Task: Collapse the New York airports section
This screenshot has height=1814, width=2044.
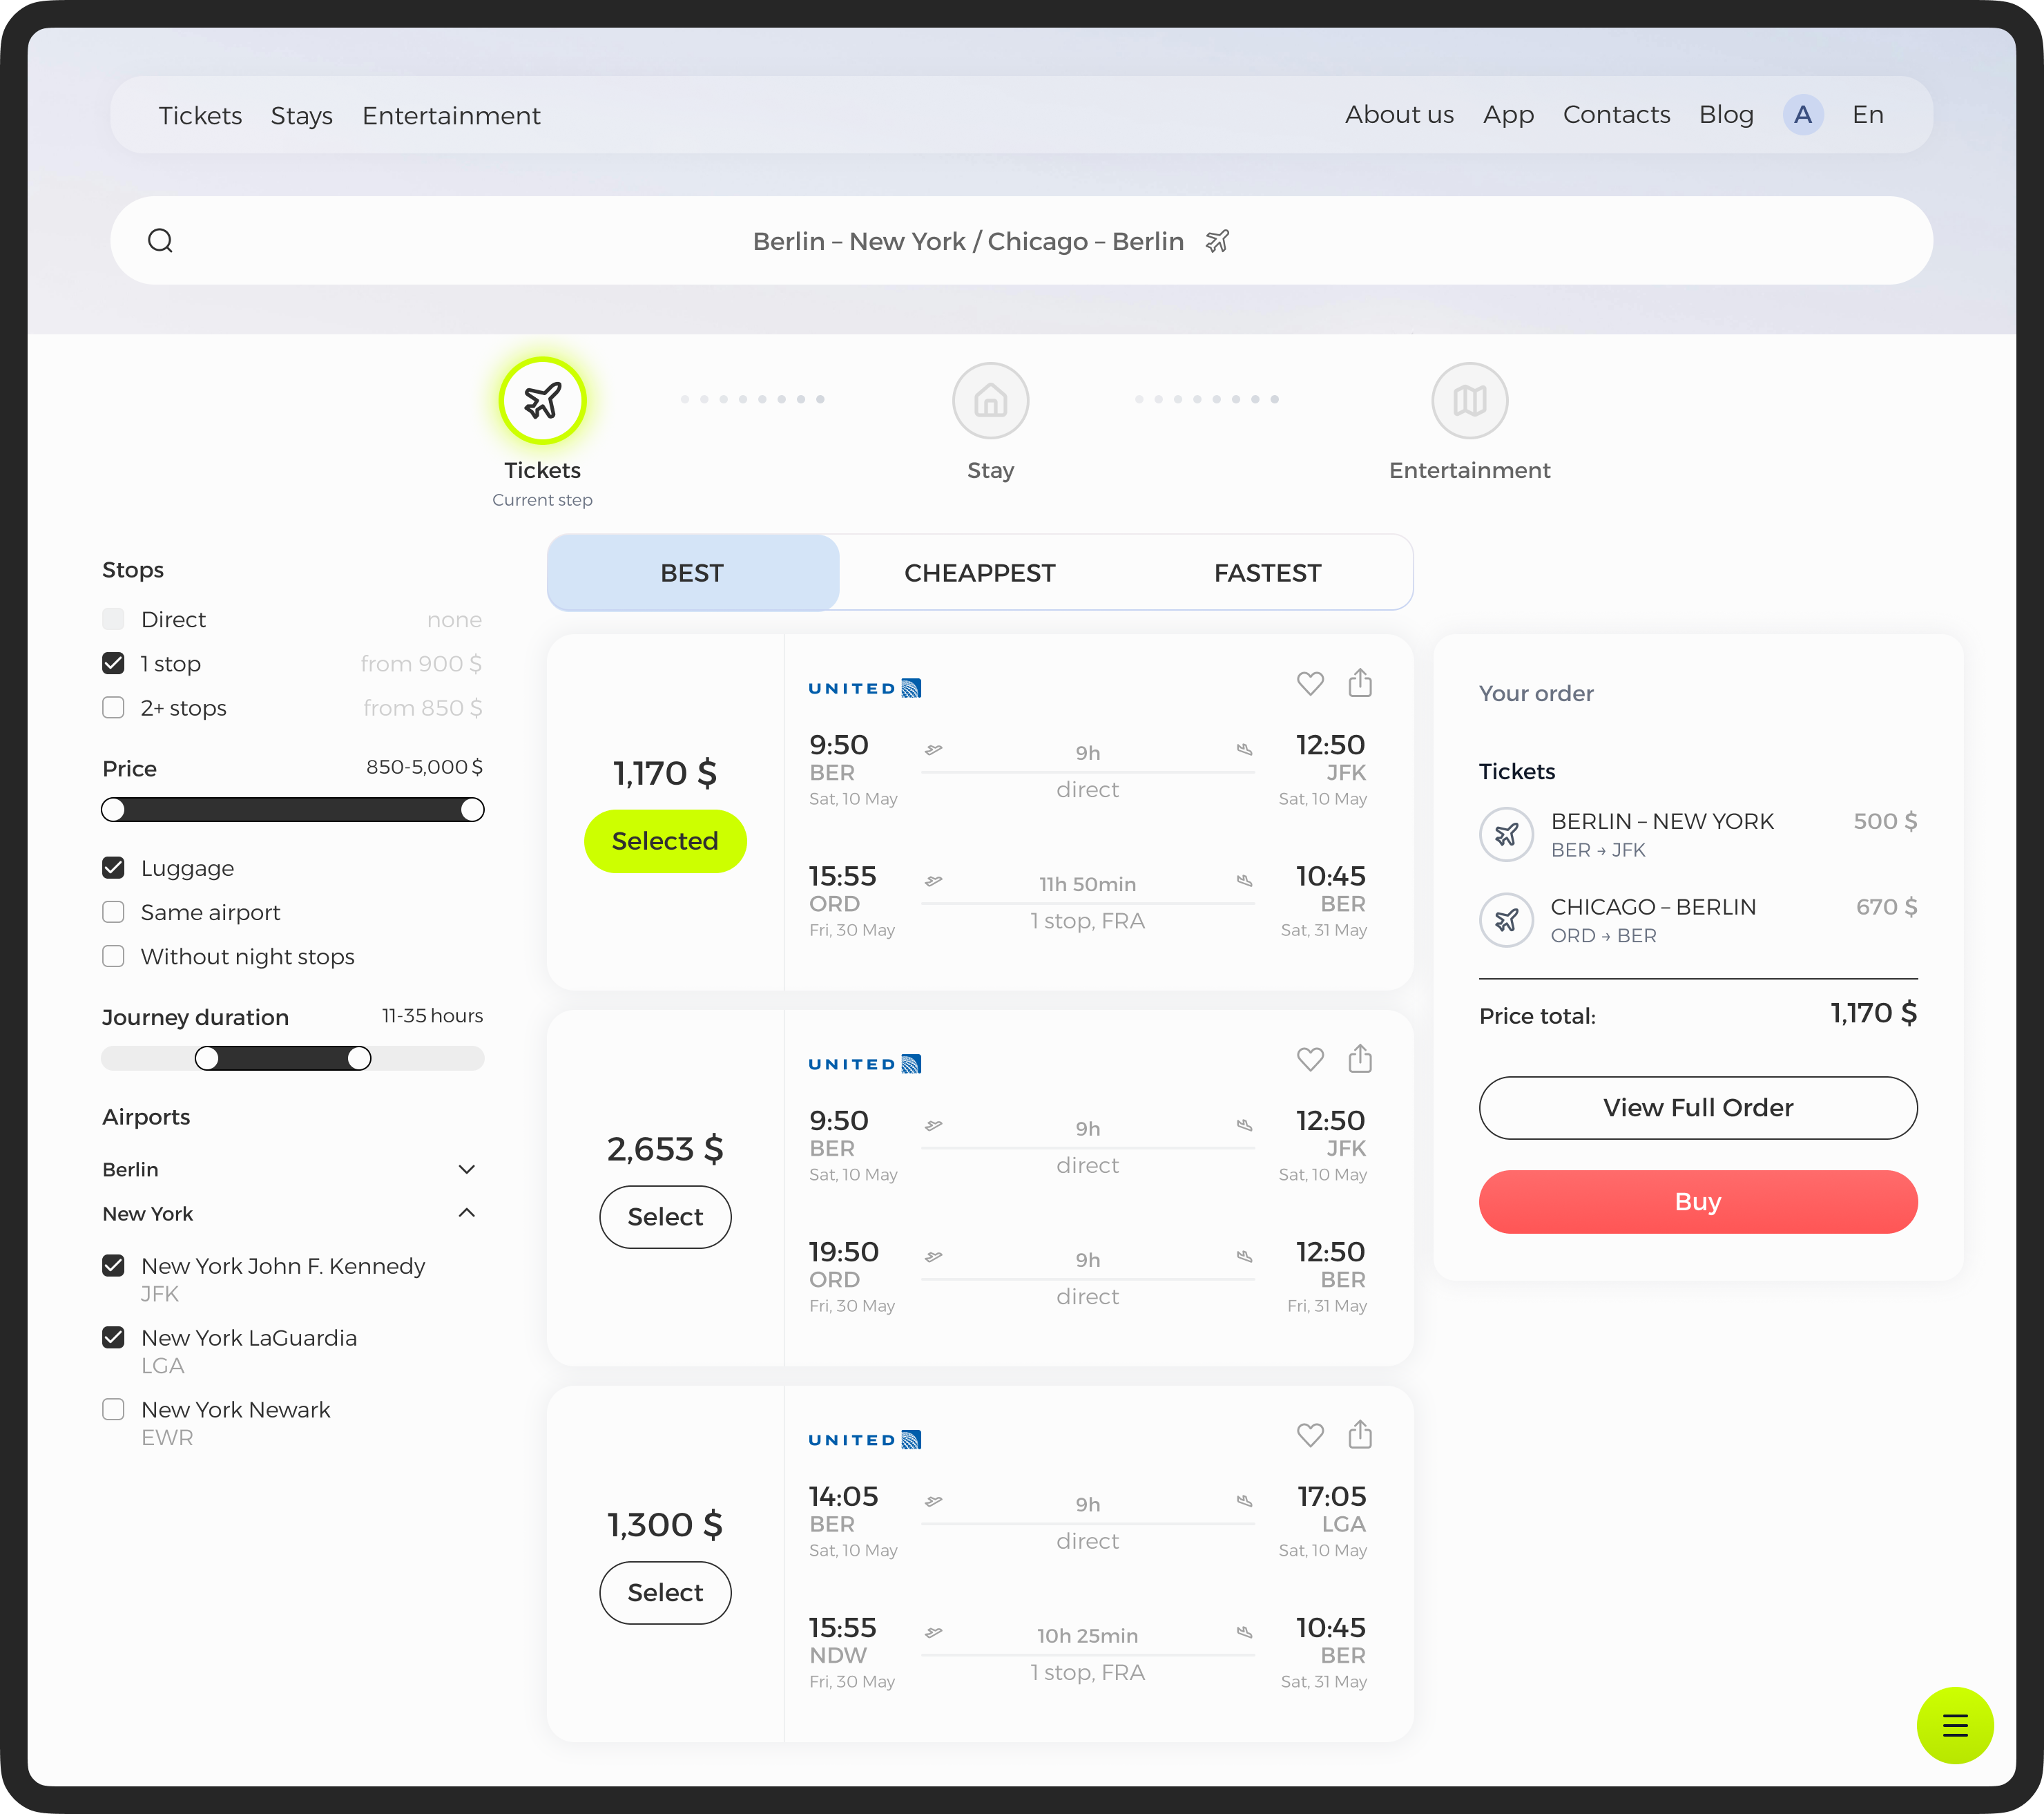Action: click(466, 1214)
